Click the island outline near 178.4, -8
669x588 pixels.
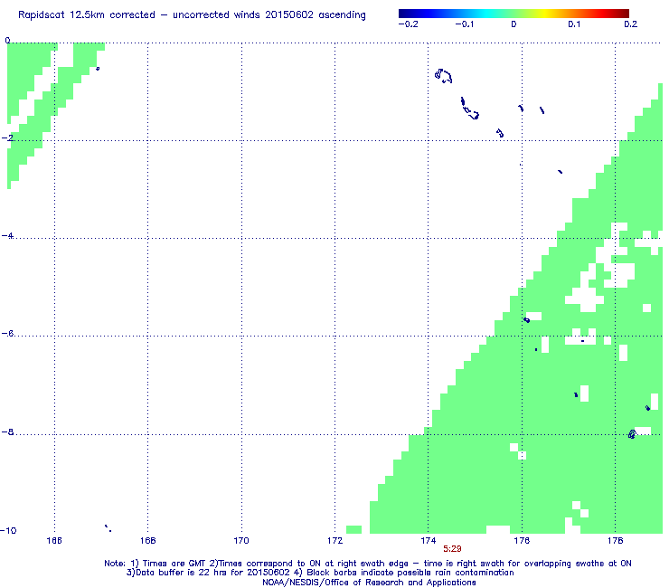click(632, 434)
